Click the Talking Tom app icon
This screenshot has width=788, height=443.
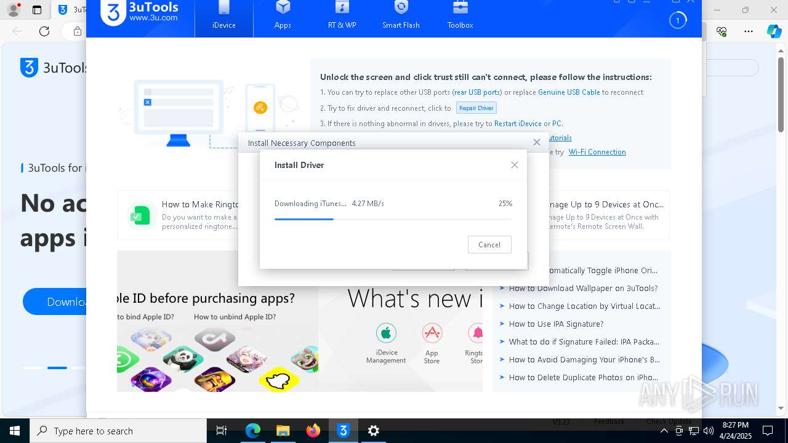(305, 359)
